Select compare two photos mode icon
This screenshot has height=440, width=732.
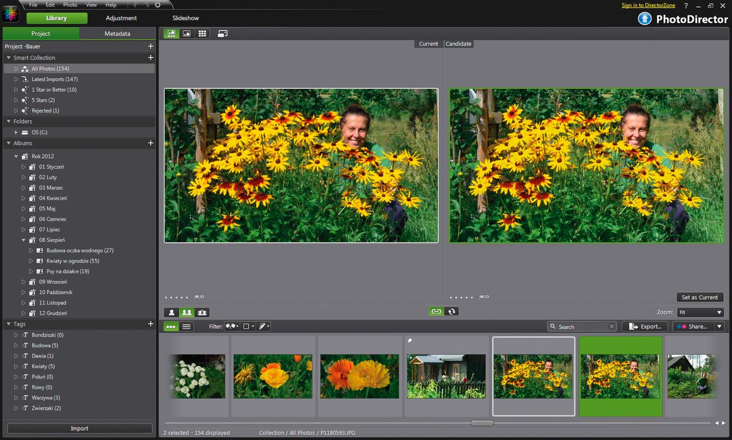(186, 313)
